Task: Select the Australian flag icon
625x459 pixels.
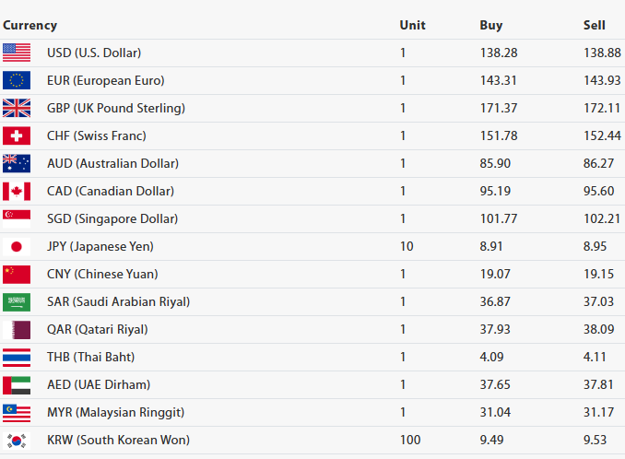Action: pos(17,164)
